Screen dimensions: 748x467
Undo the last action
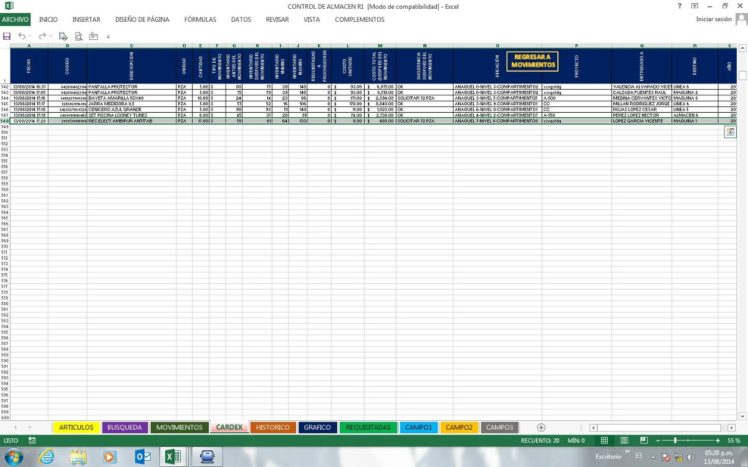21,36
